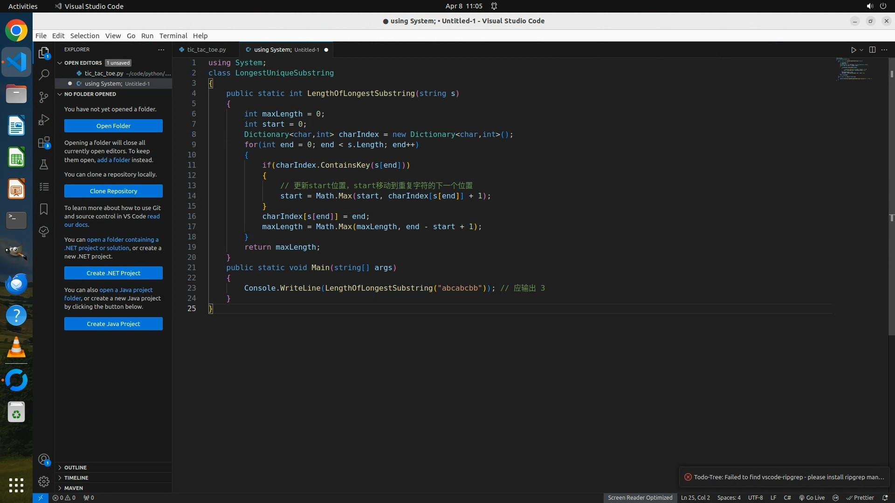Switch to the tic_tac_toe.py tab
This screenshot has width=895, height=503.
[206, 50]
